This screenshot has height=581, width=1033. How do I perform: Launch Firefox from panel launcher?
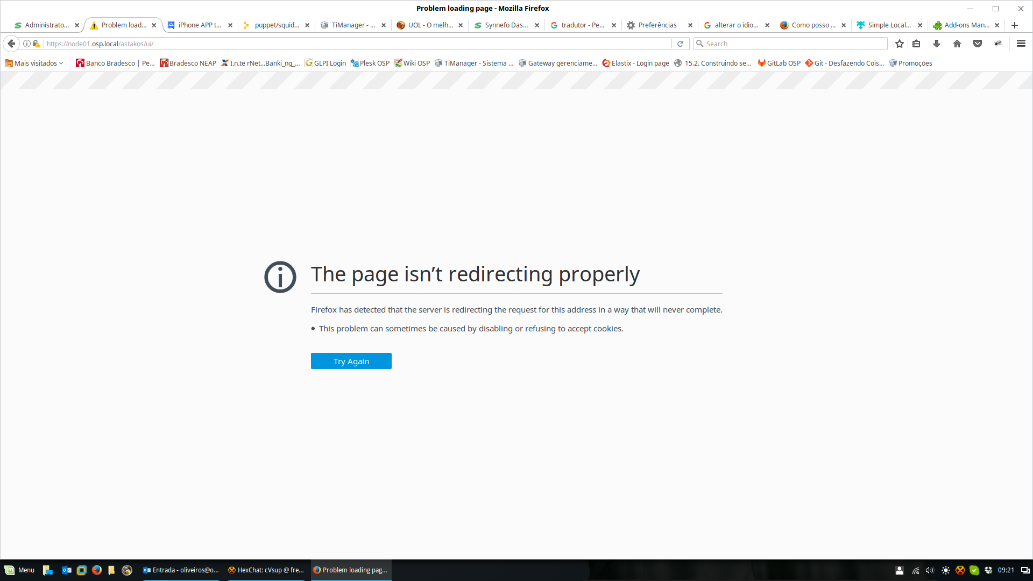pos(97,570)
